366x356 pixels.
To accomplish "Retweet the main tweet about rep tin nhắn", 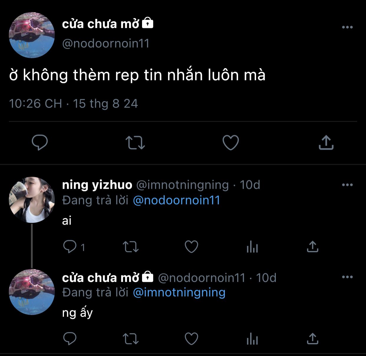I will [x=135, y=142].
